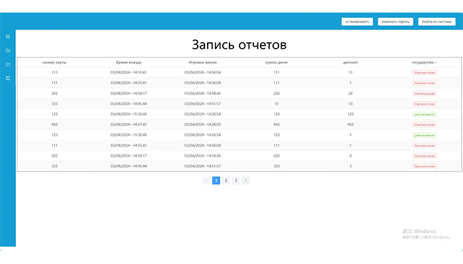Viewport: 463px width, 264px height.
Task: Select the Игровое время column header
Action: (202, 62)
